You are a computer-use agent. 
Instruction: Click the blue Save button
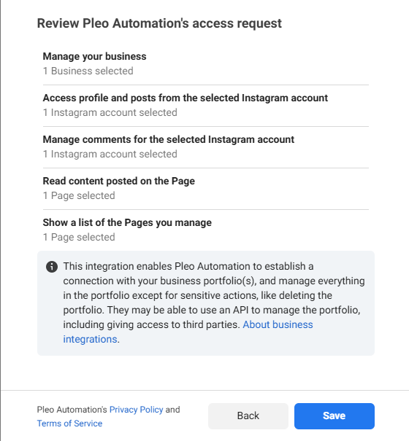335,416
